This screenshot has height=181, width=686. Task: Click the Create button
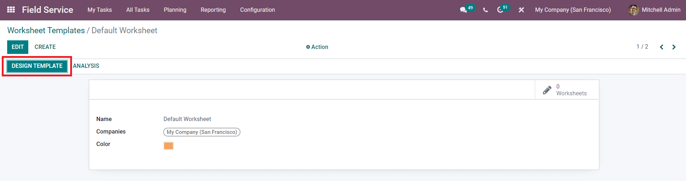click(45, 47)
